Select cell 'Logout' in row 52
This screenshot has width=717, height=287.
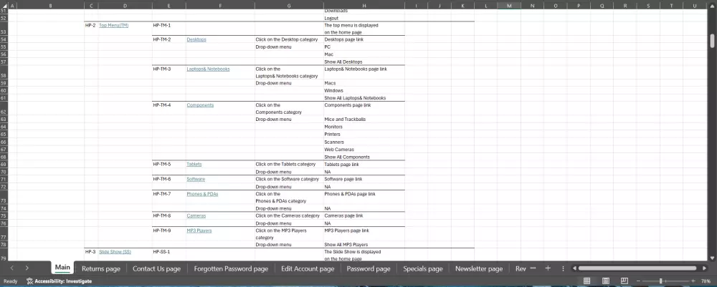tap(364, 19)
